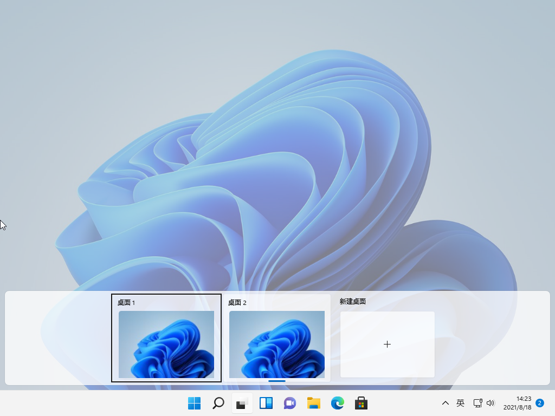
Task: Select the Task View icon
Action: (242, 403)
